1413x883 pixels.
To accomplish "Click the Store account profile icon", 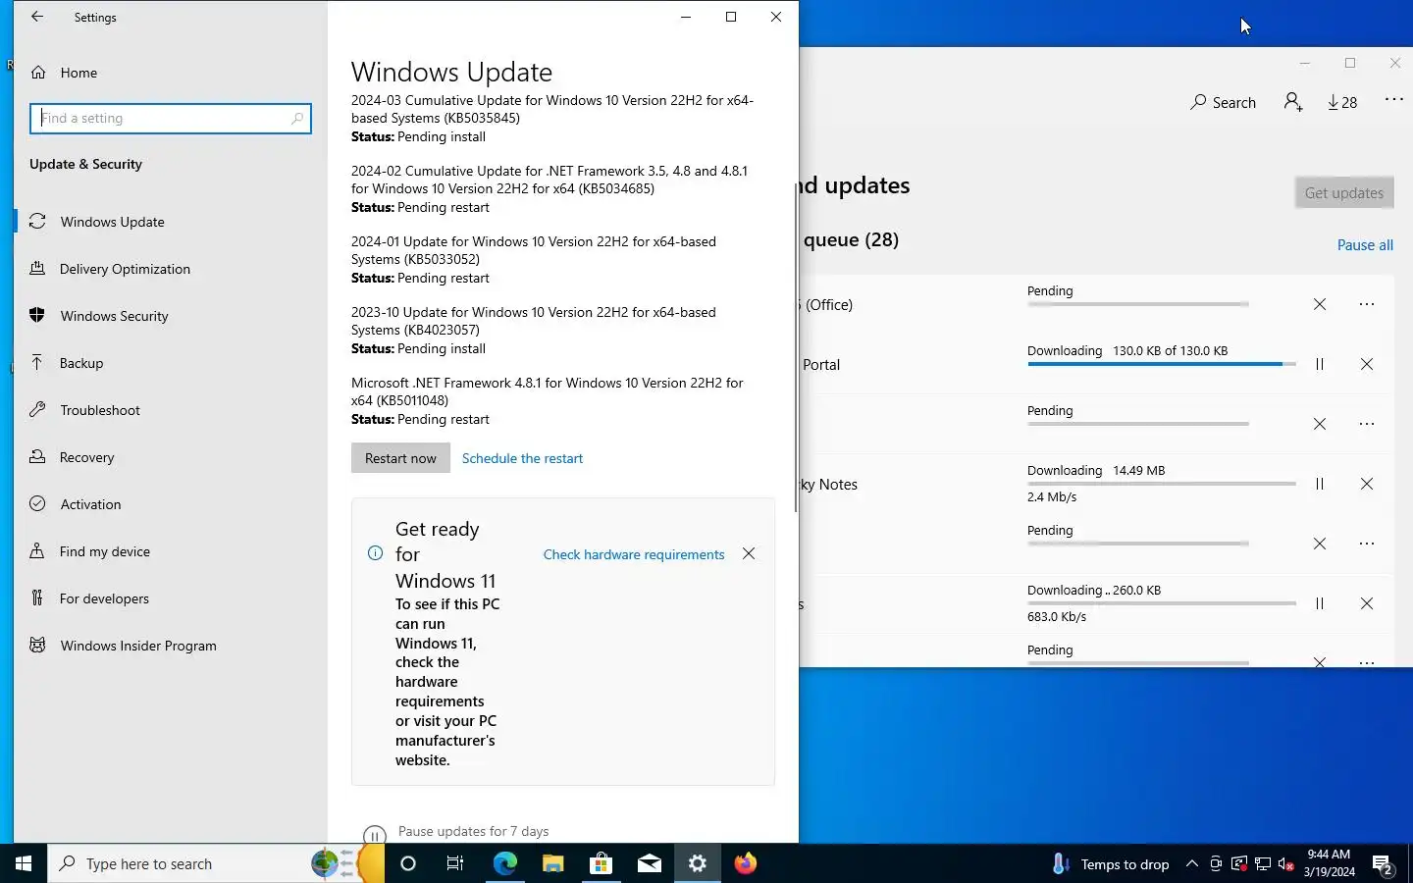I will pyautogui.click(x=1293, y=102).
